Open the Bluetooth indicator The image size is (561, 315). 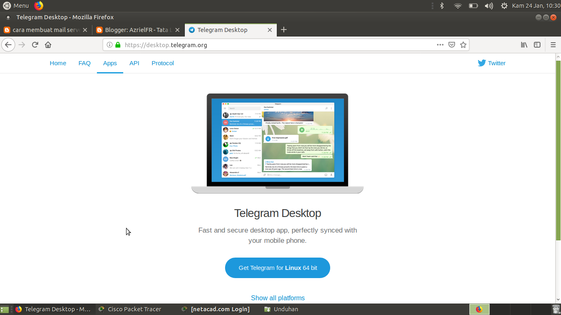coord(442,6)
